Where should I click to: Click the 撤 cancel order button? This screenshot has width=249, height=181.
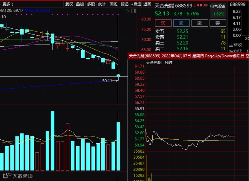[x=200, y=23]
